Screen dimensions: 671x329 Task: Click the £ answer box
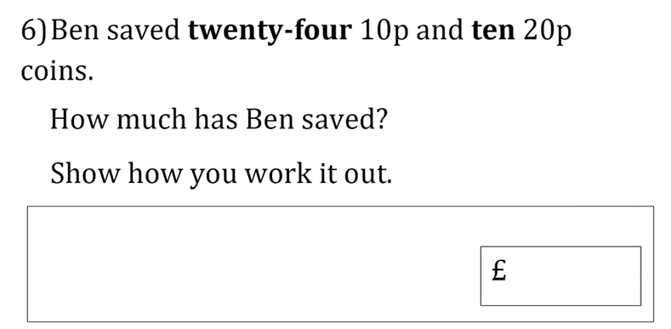560,276
